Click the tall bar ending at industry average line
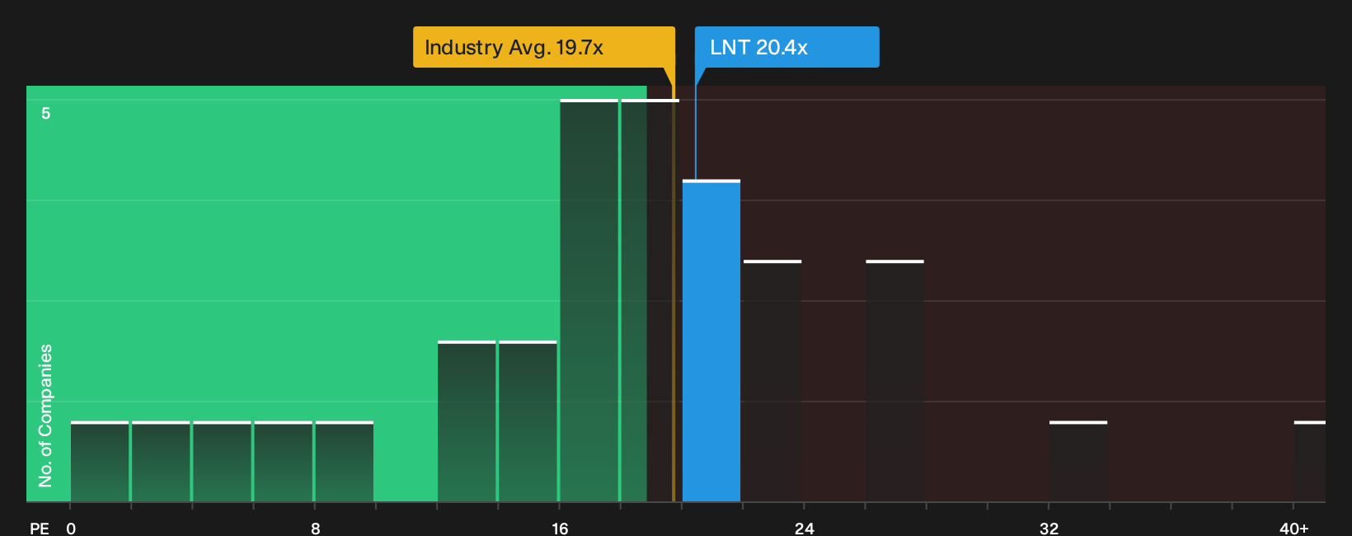This screenshot has height=536, width=1352. pos(650,300)
